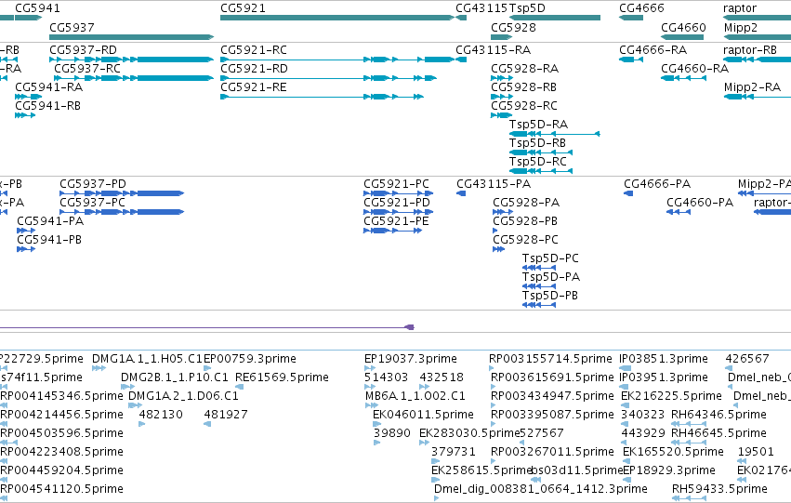This screenshot has width=791, height=503.
Task: Click transcript CG4660-RA
Action: pos(683,78)
